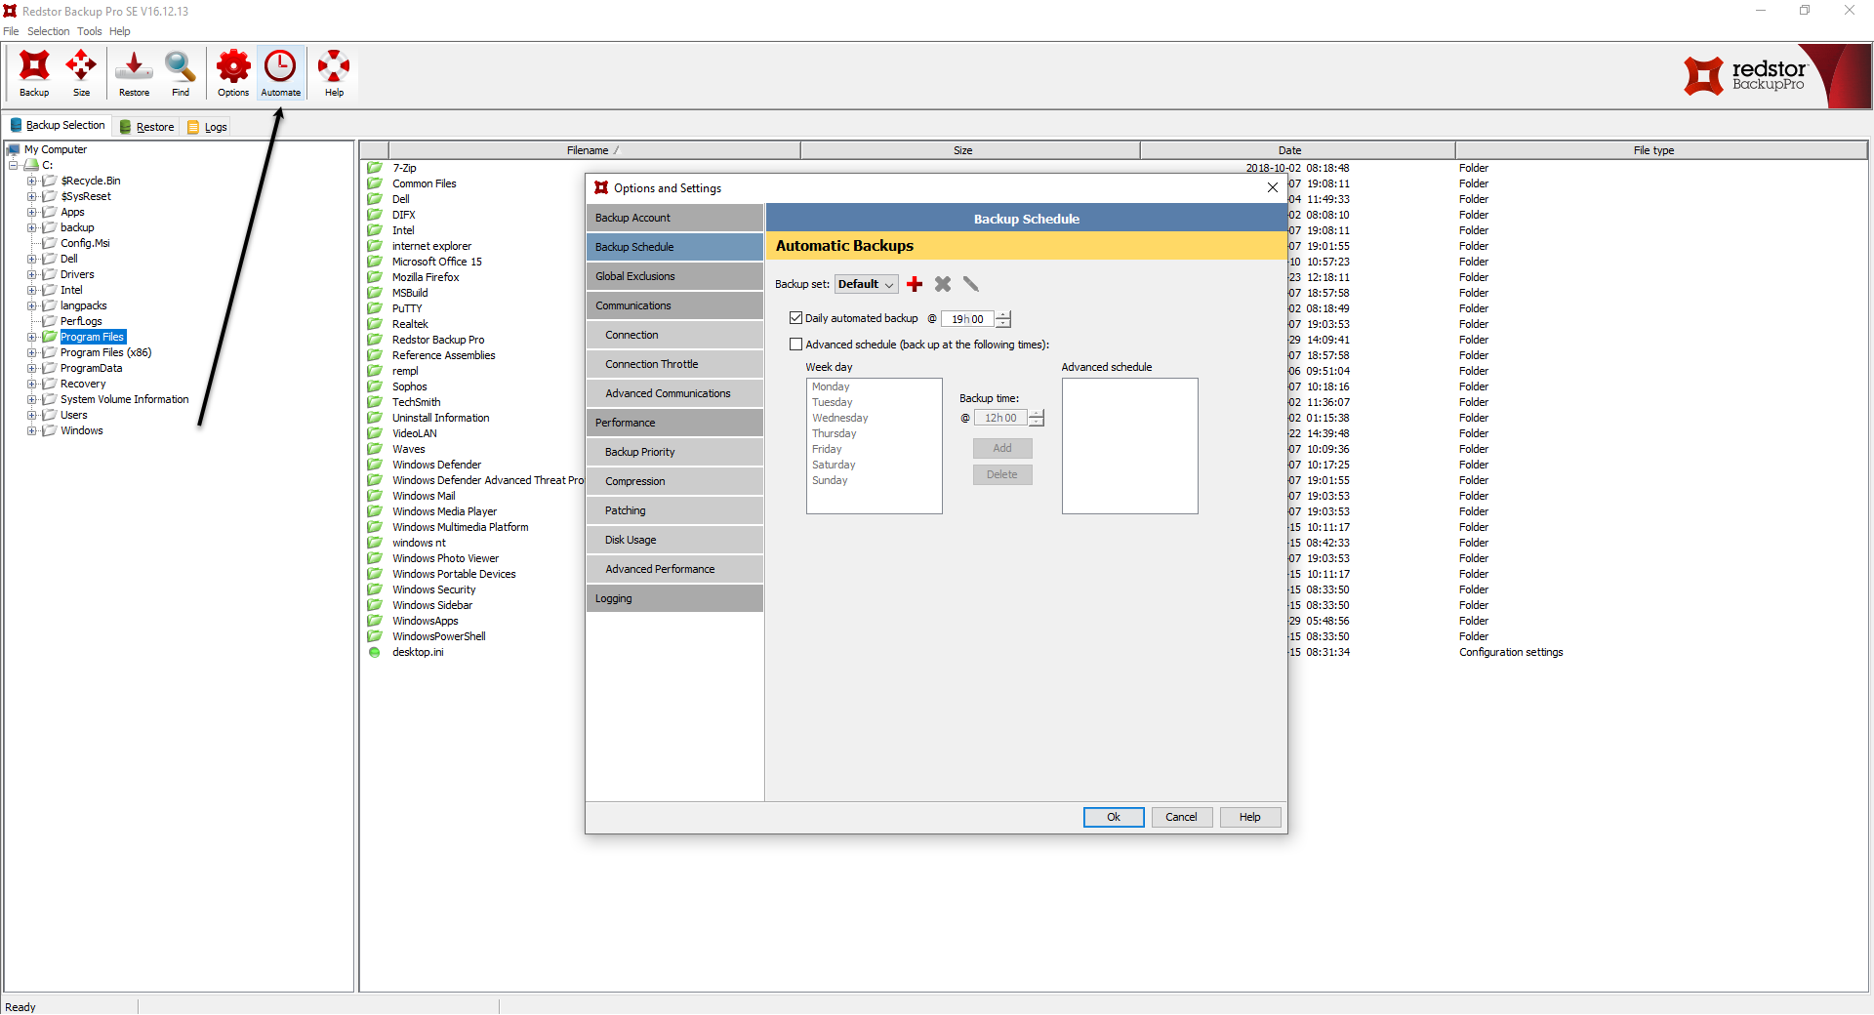Open the File menu
The width and height of the screenshot is (1874, 1015).
(x=11, y=31)
